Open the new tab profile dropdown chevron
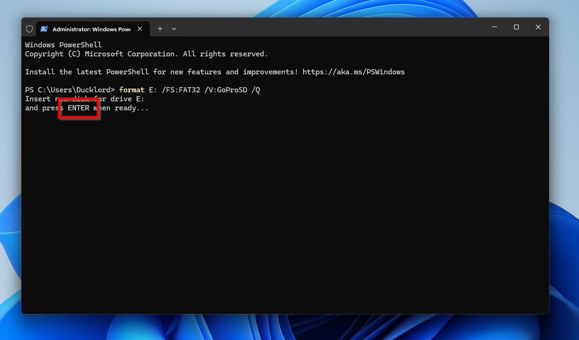 click(174, 29)
